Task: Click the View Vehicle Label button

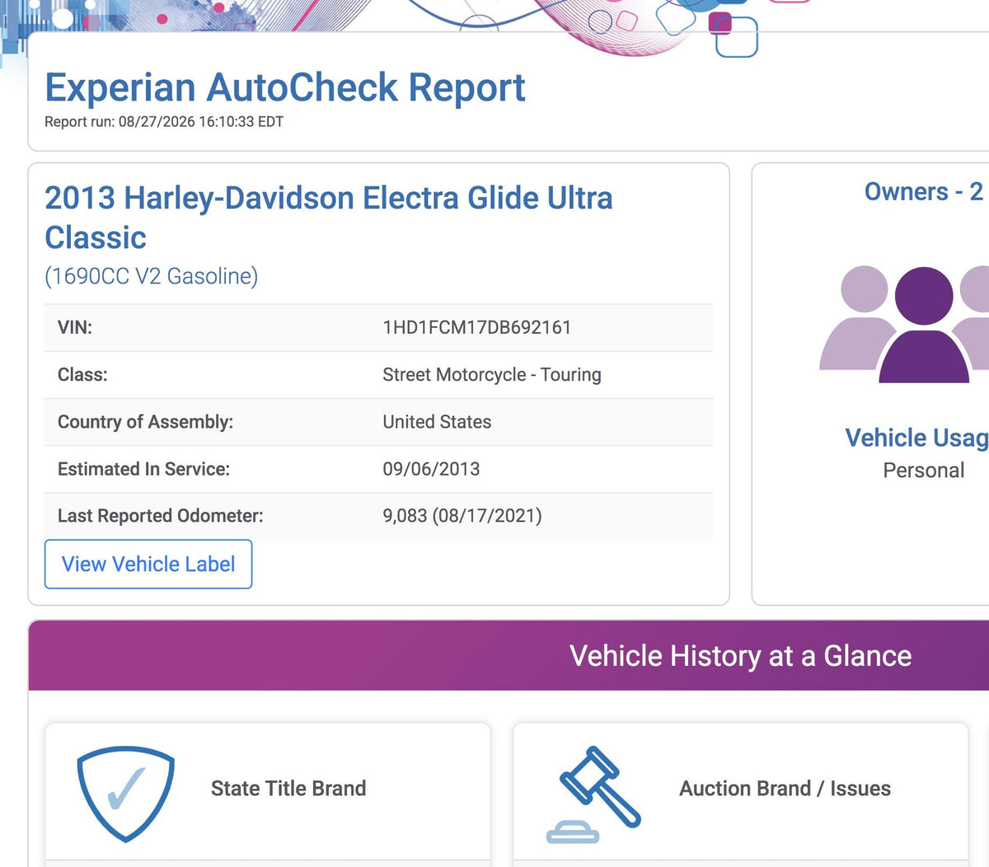Action: (x=148, y=565)
